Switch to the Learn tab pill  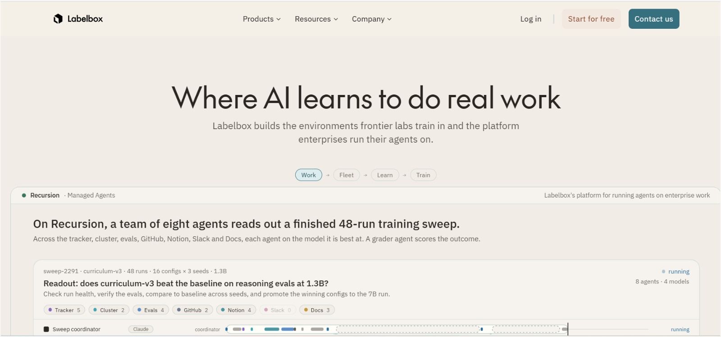coord(385,175)
